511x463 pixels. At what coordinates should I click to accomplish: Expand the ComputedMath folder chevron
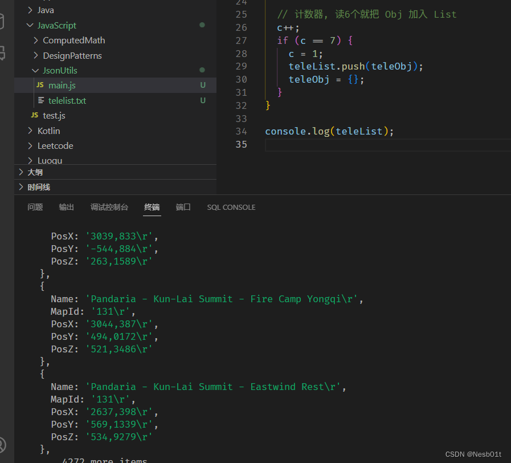click(35, 40)
